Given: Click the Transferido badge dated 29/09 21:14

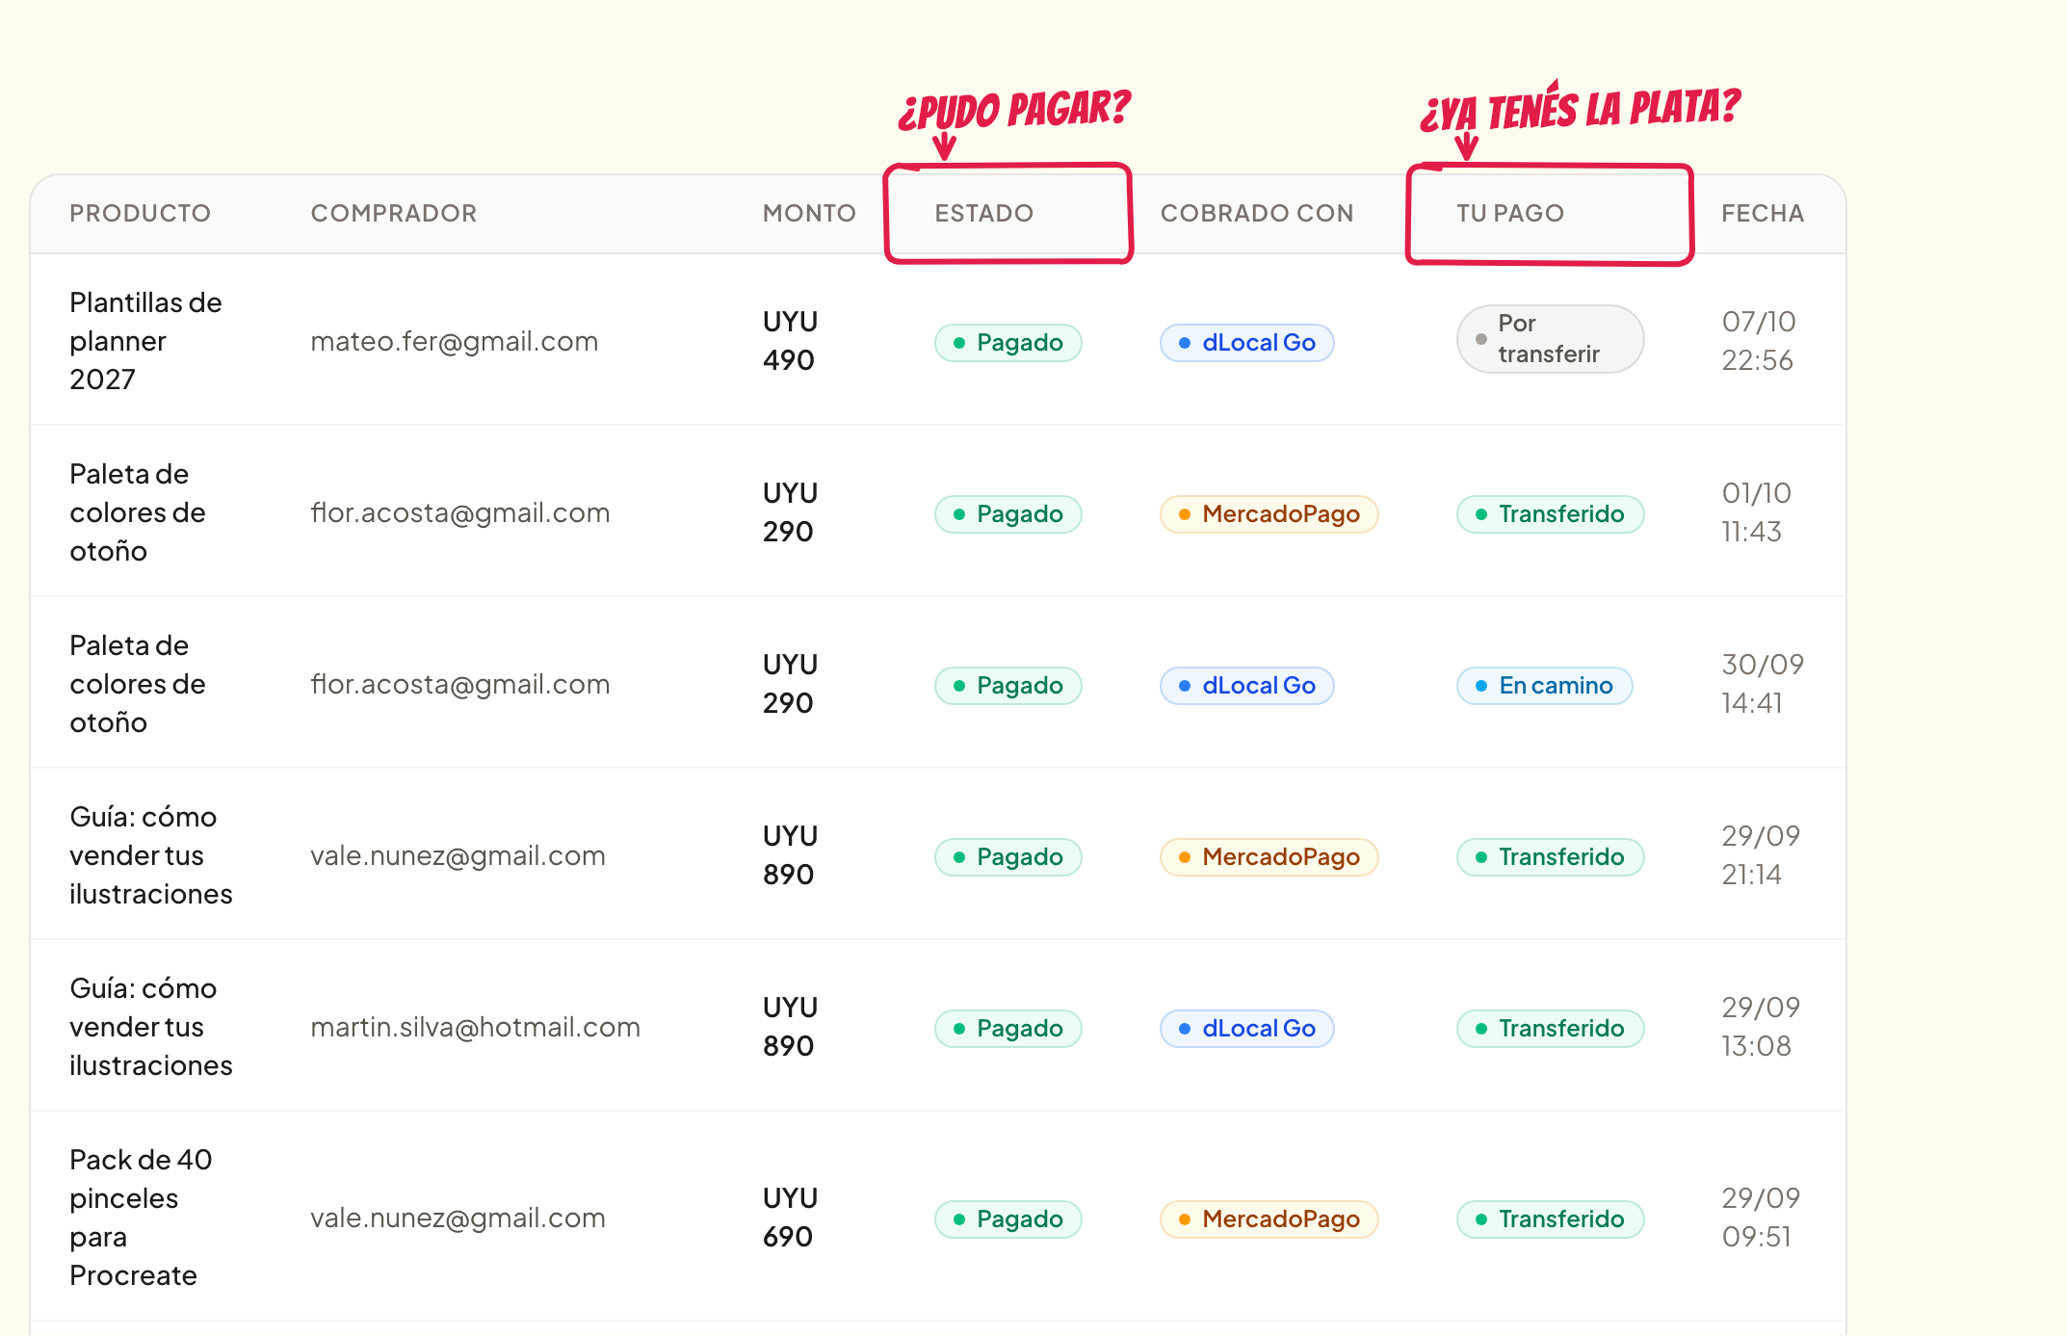Looking at the screenshot, I should 1550,857.
